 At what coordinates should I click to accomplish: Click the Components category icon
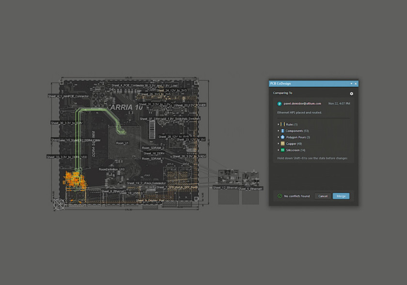(x=282, y=131)
